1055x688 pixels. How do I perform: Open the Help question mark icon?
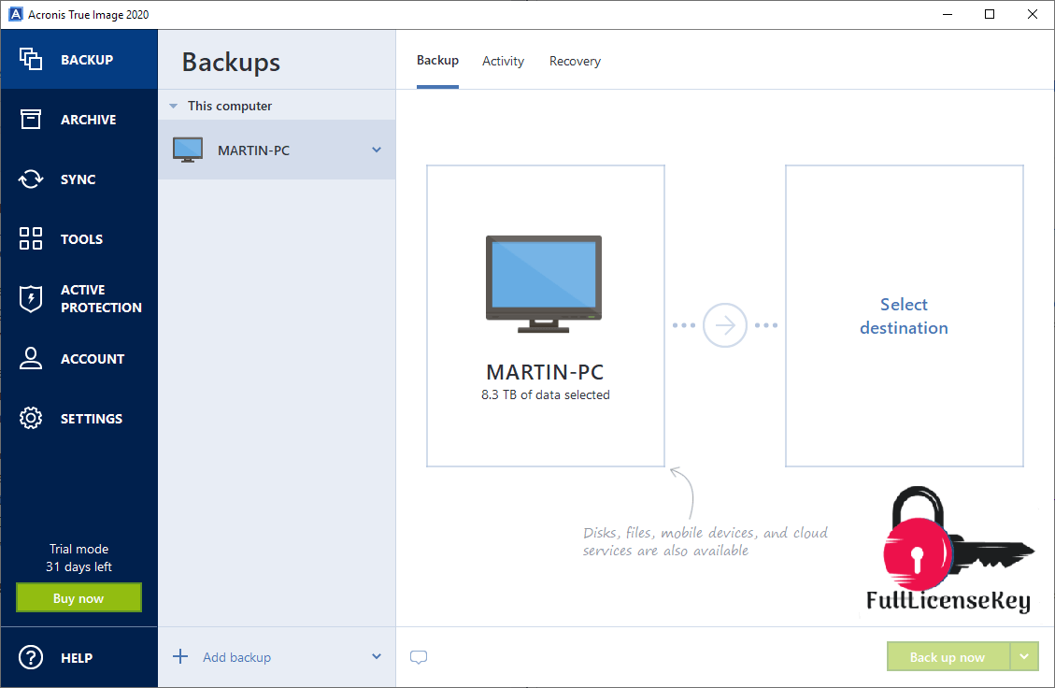point(30,657)
